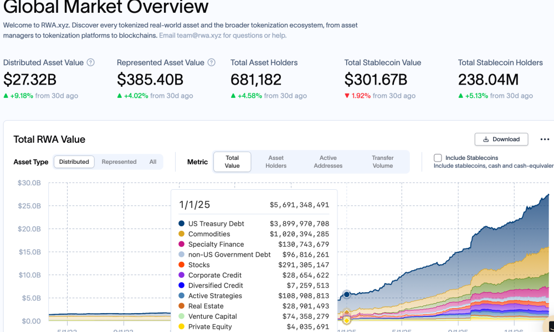The height and width of the screenshot is (332, 554).
Task: Click the Distributed Asset Value info icon
Action: pyautogui.click(x=91, y=63)
